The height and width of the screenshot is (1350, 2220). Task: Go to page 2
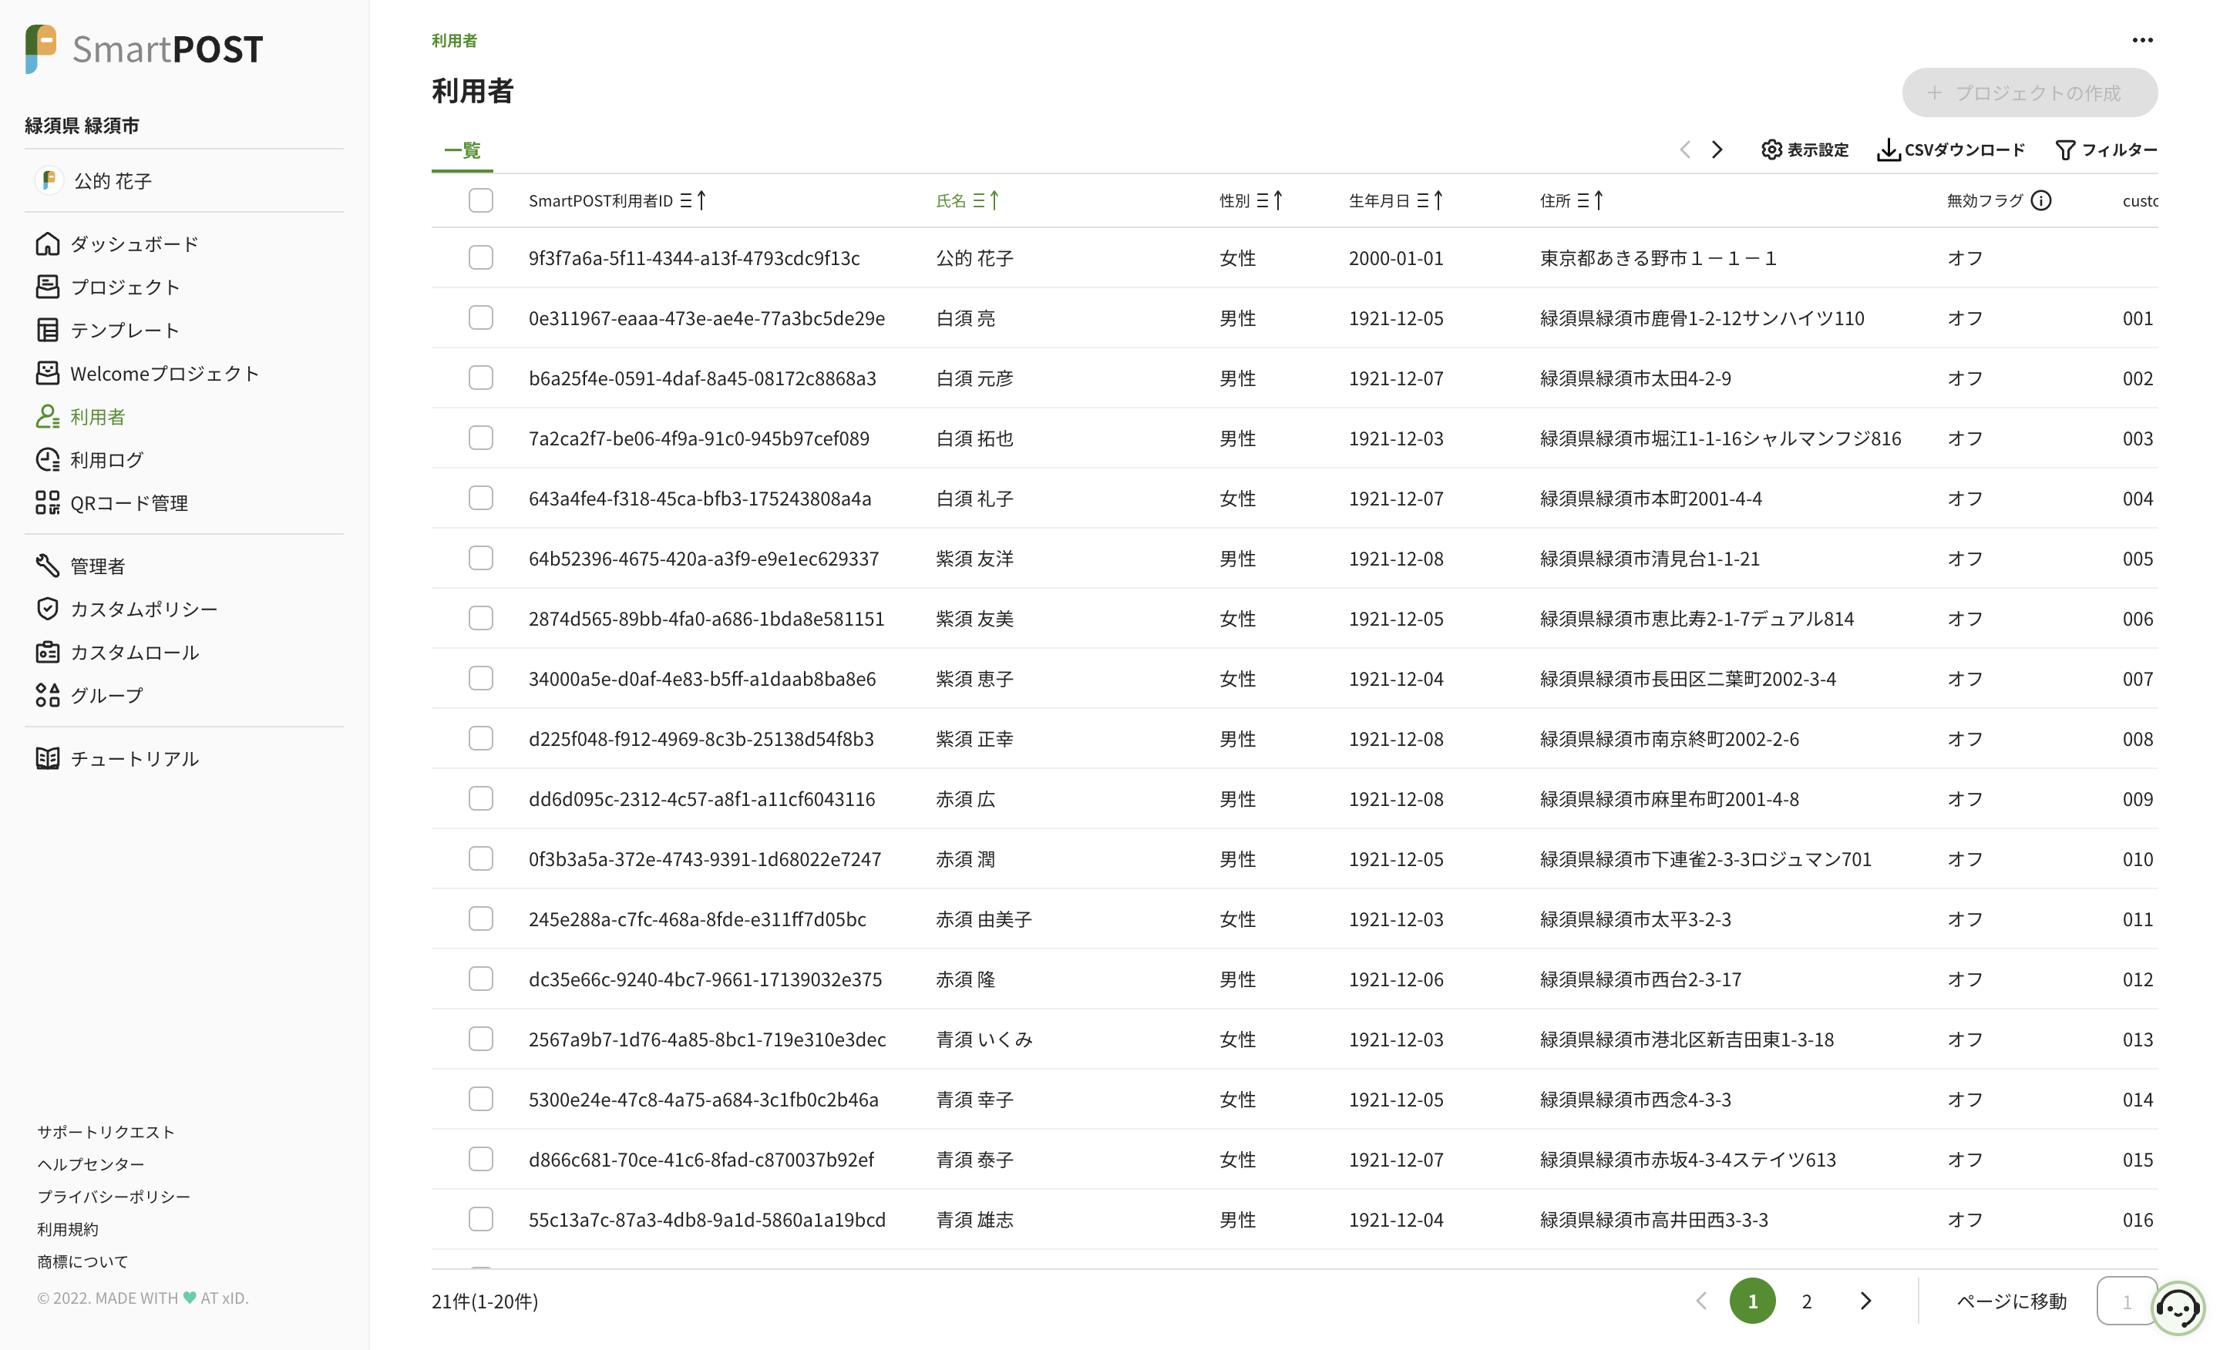[x=1807, y=1301]
